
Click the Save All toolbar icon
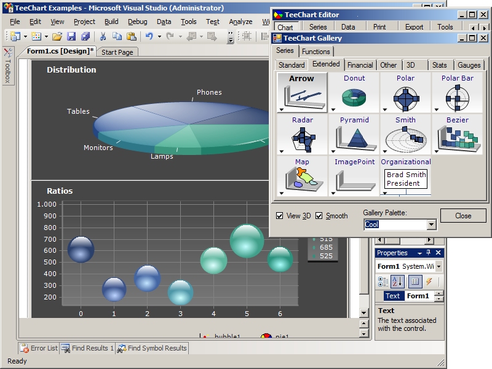click(85, 36)
